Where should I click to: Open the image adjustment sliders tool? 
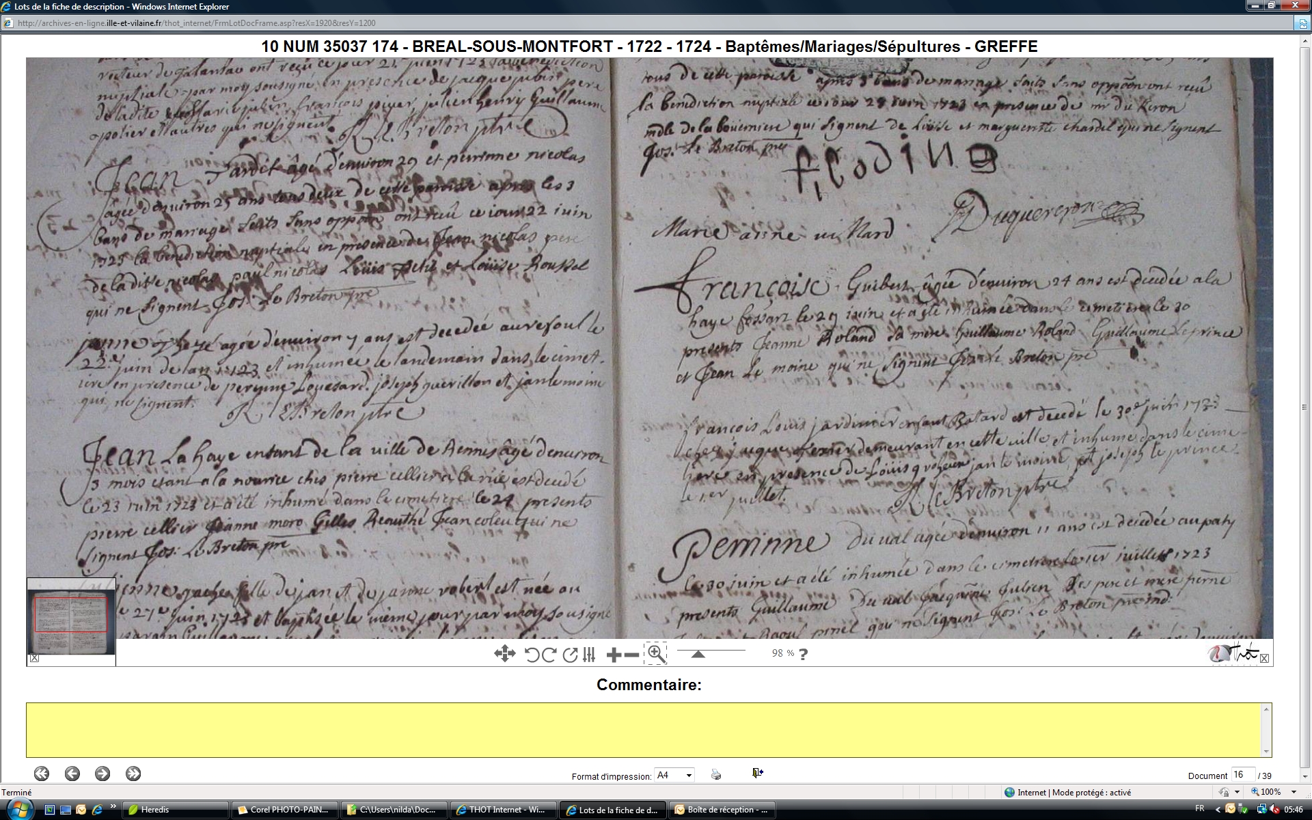click(x=589, y=655)
